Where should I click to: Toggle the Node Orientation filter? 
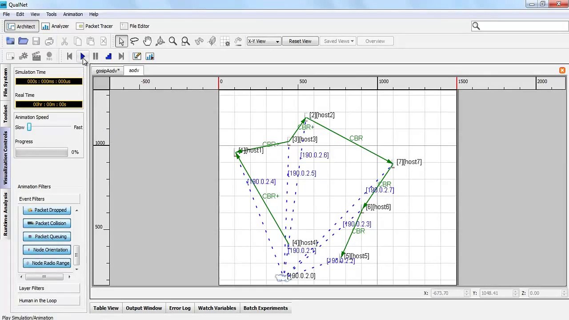(47, 250)
